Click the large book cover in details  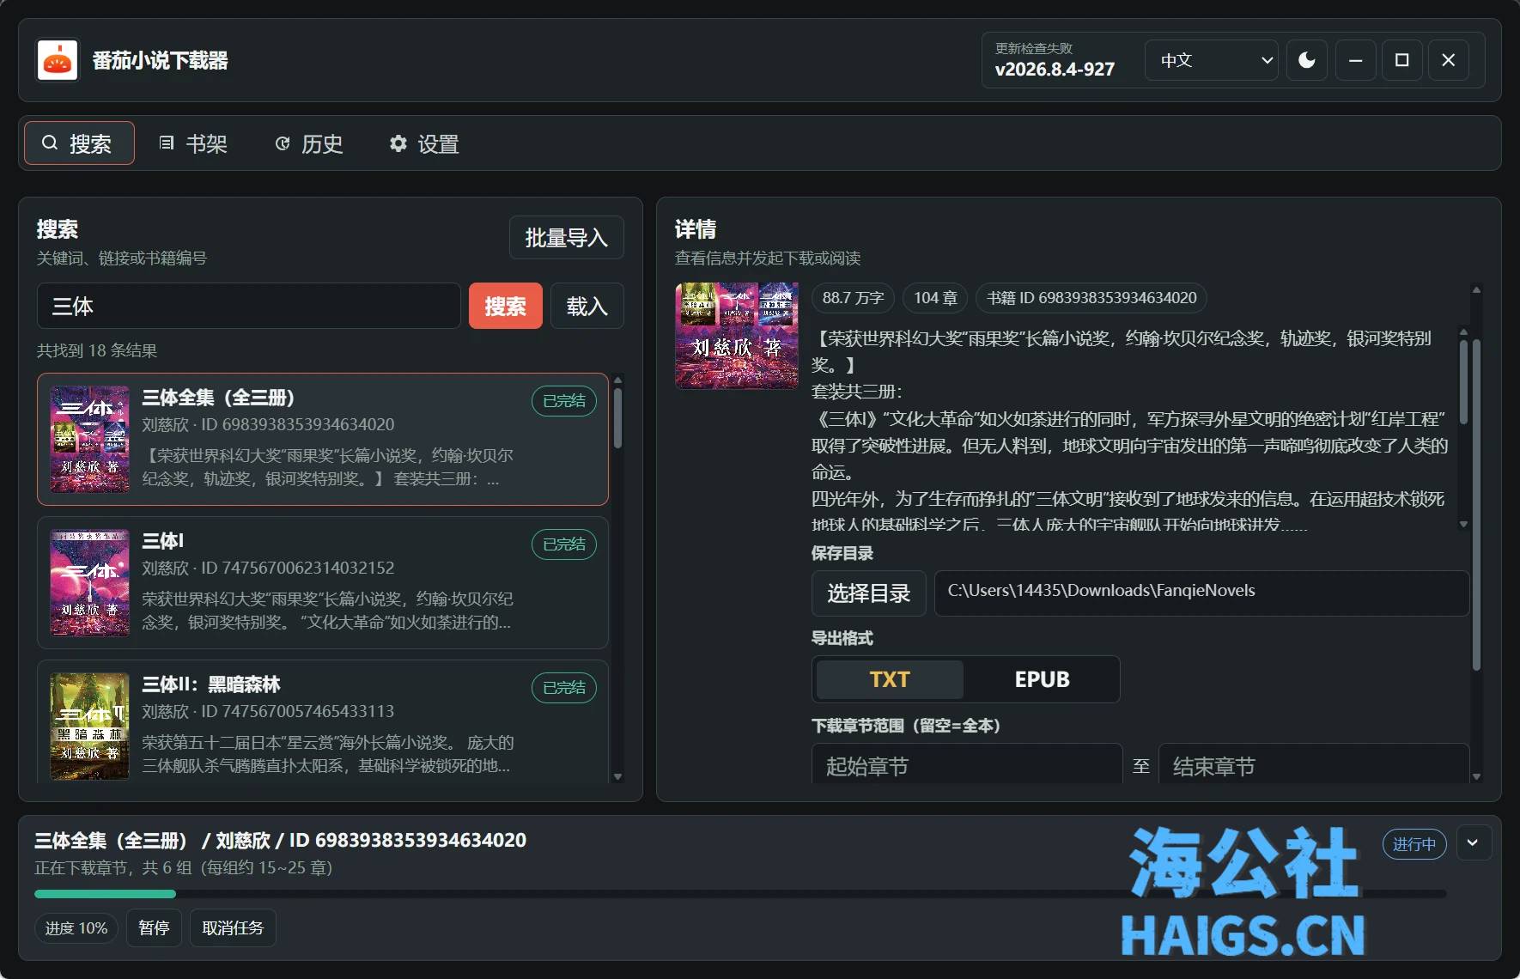coord(737,336)
